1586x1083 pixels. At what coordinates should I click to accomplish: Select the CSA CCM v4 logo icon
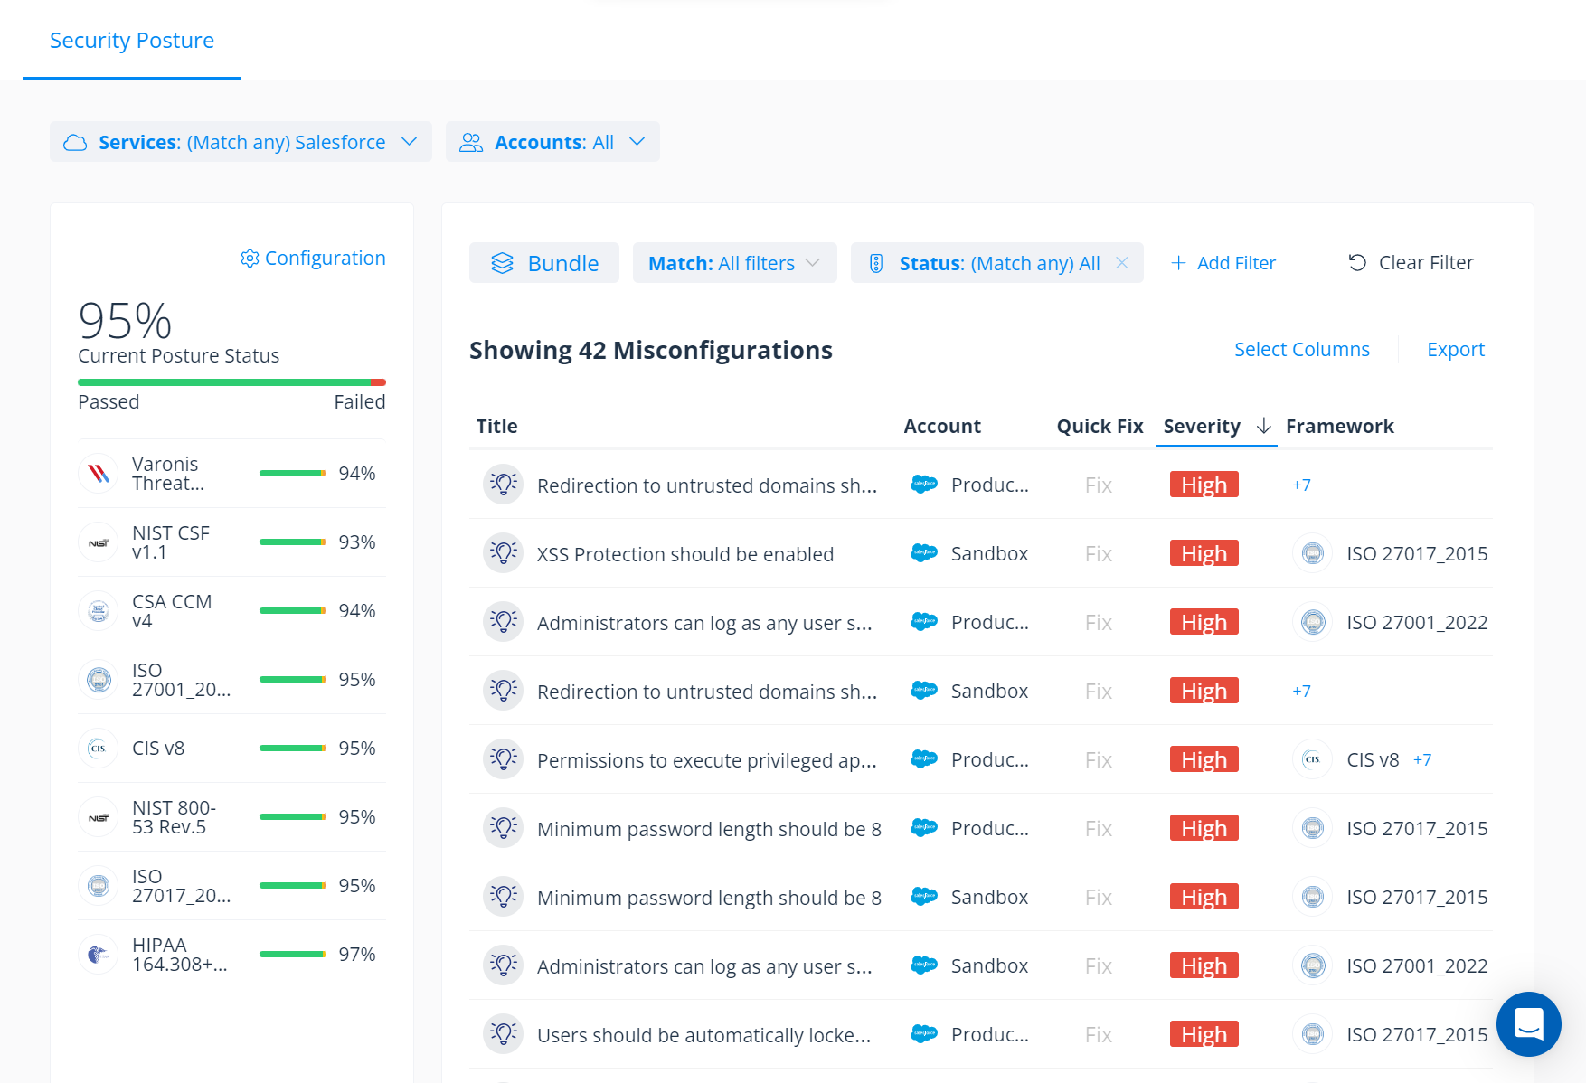pyautogui.click(x=99, y=611)
